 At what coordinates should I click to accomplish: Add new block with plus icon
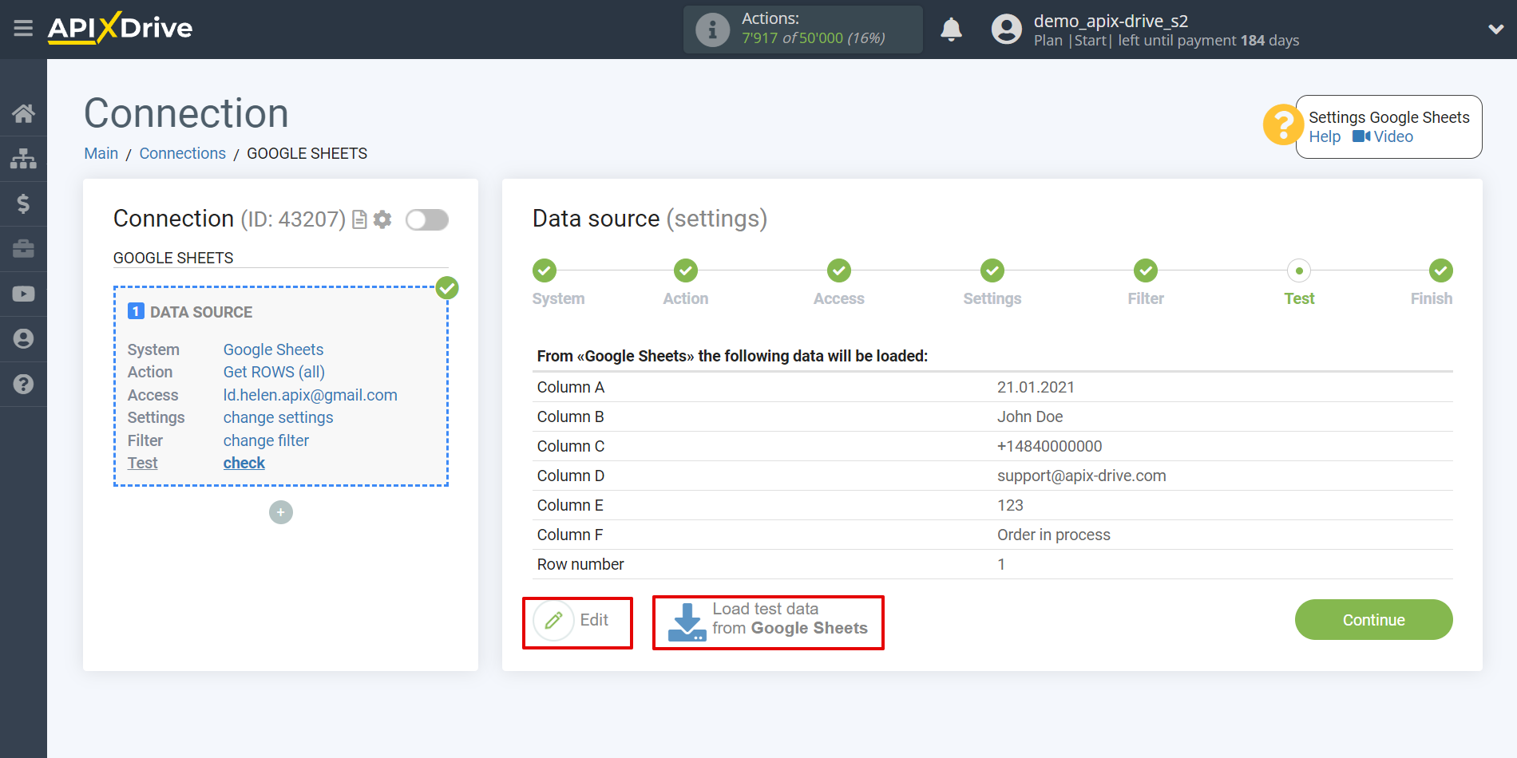281,512
